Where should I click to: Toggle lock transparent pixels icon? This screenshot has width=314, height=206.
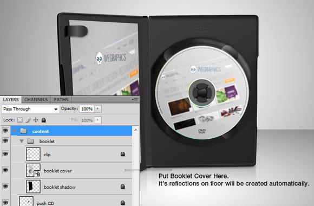[x=19, y=120]
